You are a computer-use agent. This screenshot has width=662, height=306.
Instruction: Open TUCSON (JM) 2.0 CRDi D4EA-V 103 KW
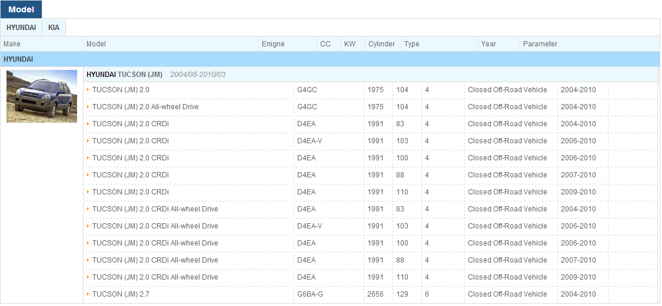(x=131, y=141)
